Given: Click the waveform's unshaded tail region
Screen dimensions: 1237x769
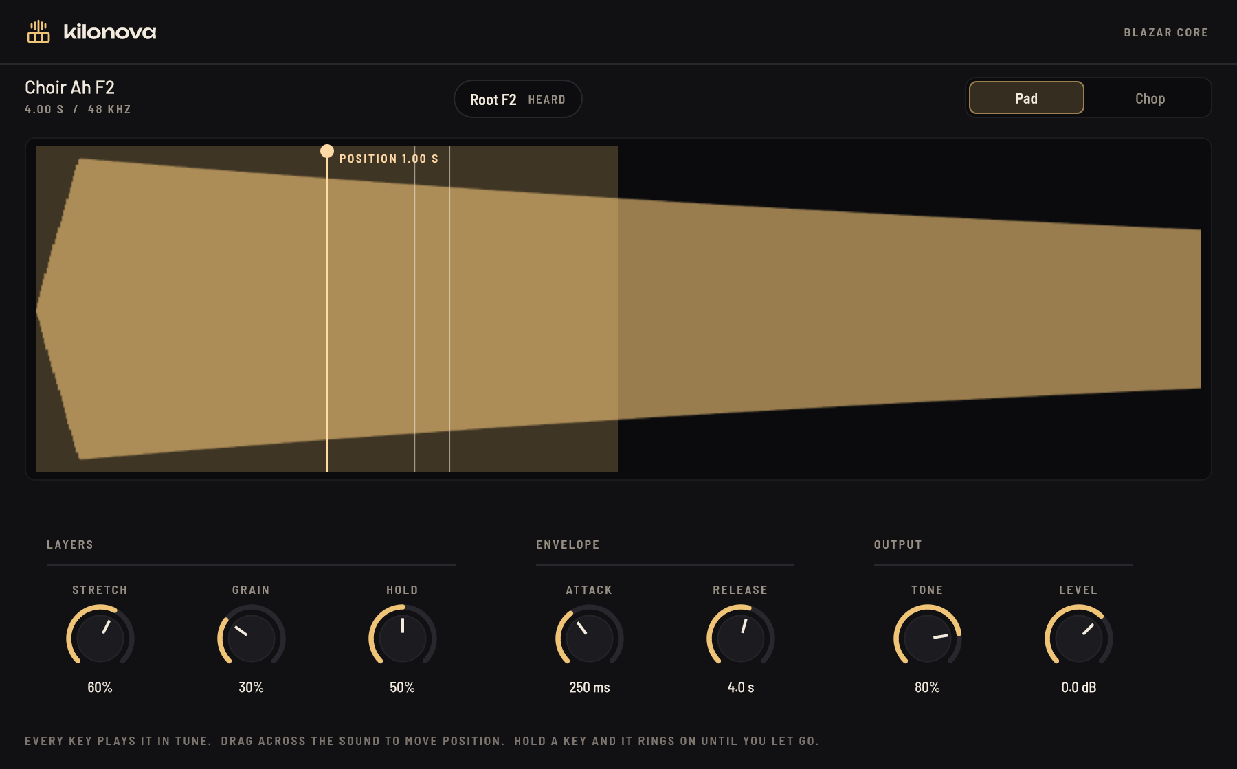Looking at the screenshot, I should tap(910, 309).
